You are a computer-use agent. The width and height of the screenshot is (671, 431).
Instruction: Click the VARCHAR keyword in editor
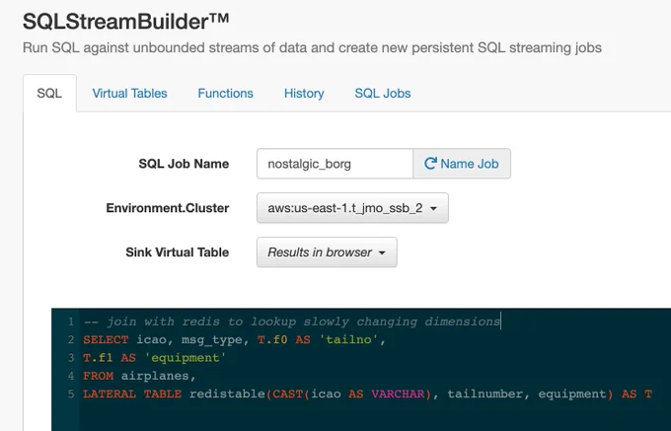coord(398,394)
